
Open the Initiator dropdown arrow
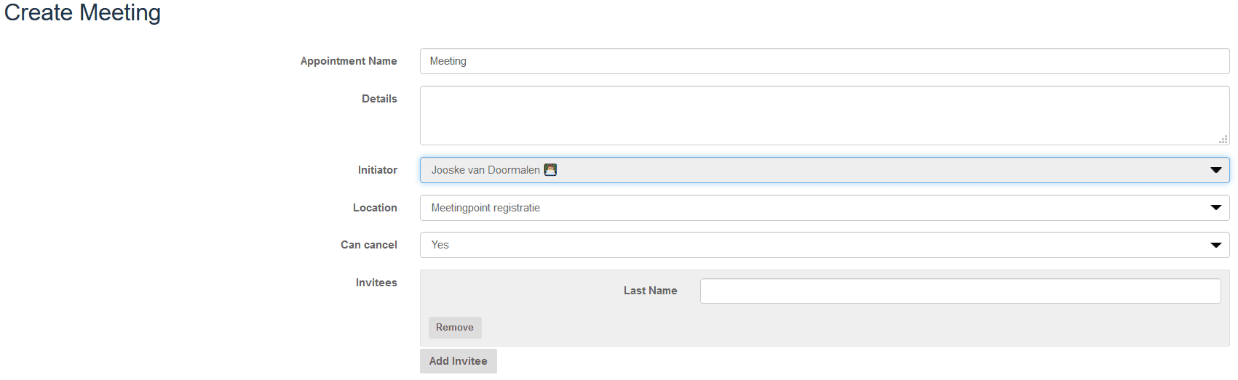[x=1215, y=170]
